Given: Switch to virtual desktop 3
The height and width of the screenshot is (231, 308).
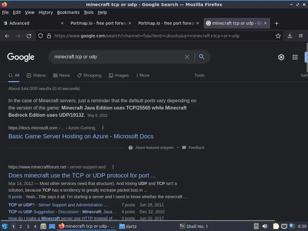Looking at the screenshot, I should coord(28,226).
